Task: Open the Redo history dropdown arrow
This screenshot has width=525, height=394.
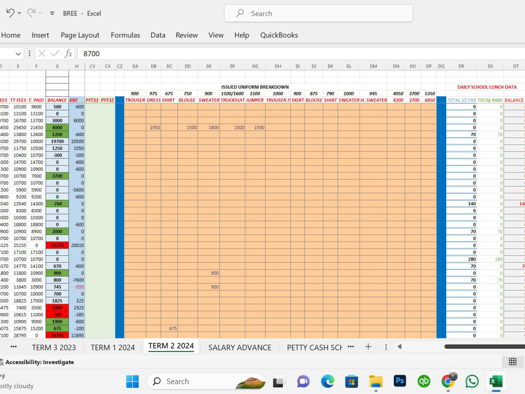Action: click(x=40, y=14)
